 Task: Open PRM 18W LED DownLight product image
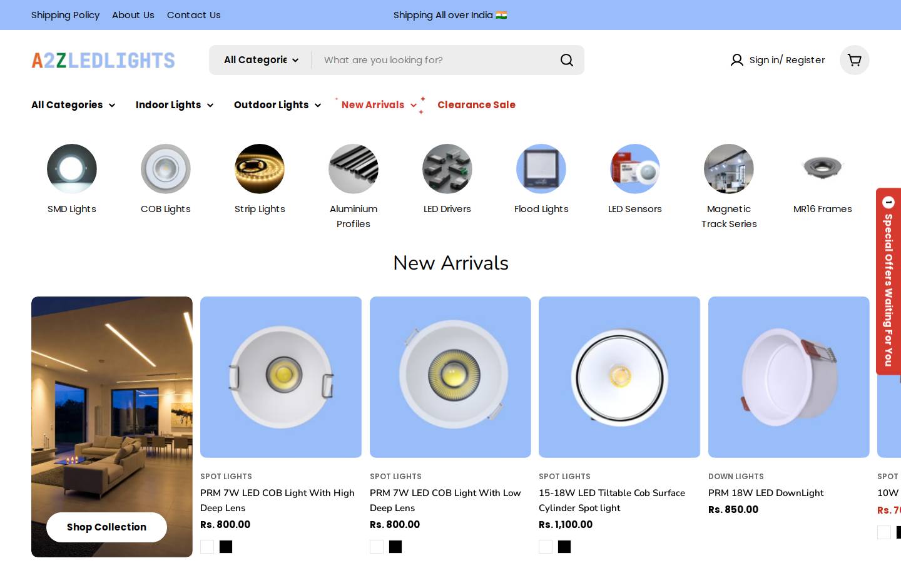point(789,377)
